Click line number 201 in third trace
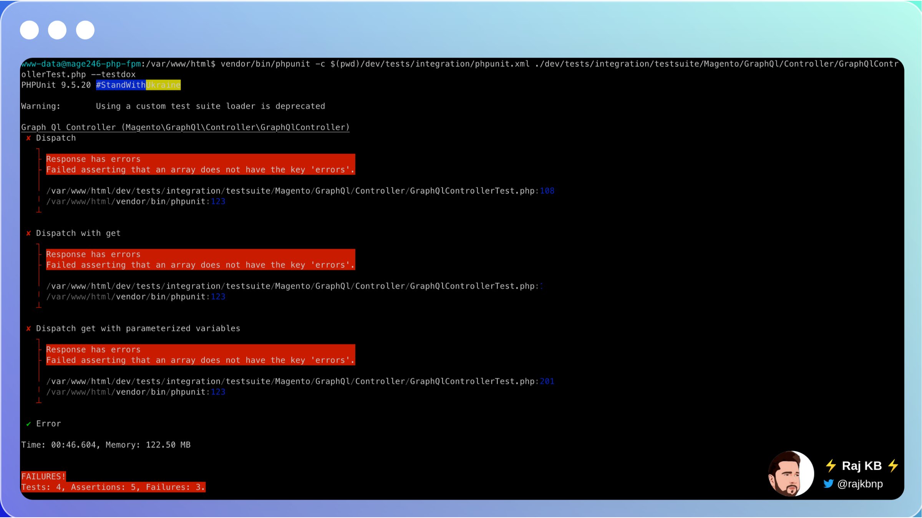 coord(547,381)
